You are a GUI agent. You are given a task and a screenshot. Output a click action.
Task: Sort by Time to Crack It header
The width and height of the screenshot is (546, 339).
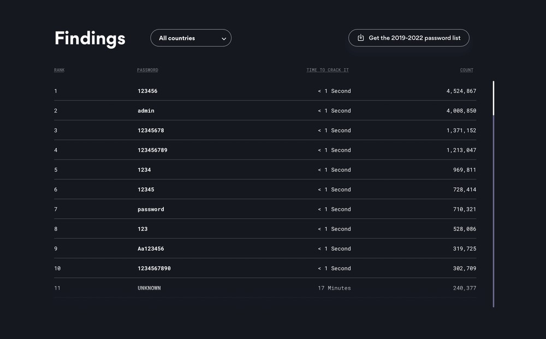[327, 70]
